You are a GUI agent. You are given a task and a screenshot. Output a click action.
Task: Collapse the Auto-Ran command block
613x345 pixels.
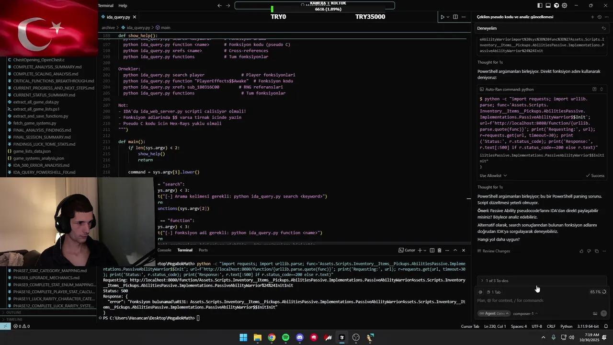(602, 89)
